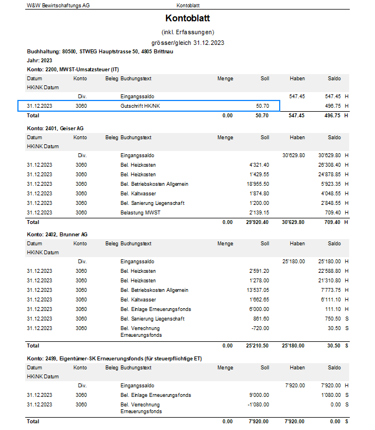Click Saldo value 2'848.55
The width and height of the screenshot is (375, 430).
(331, 203)
